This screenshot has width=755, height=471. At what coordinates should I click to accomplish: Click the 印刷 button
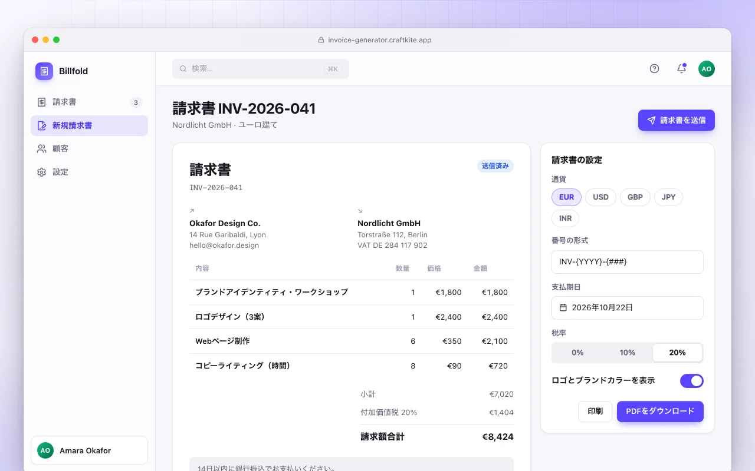coord(595,412)
